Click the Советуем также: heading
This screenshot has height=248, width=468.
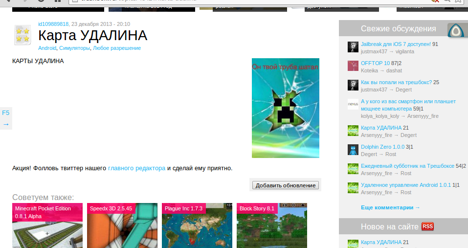point(43,197)
